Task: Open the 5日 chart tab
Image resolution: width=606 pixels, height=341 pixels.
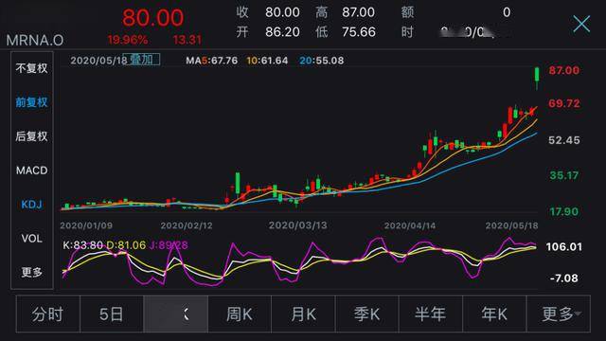Action: (x=112, y=314)
